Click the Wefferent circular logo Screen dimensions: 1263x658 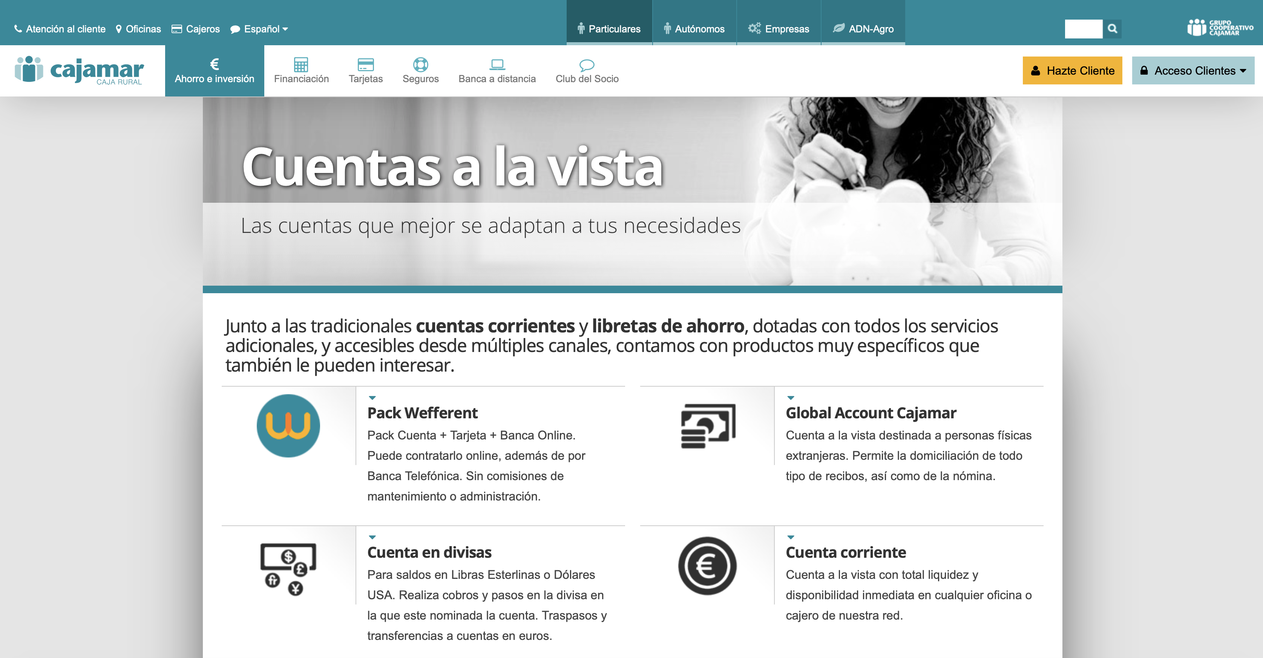(x=288, y=426)
